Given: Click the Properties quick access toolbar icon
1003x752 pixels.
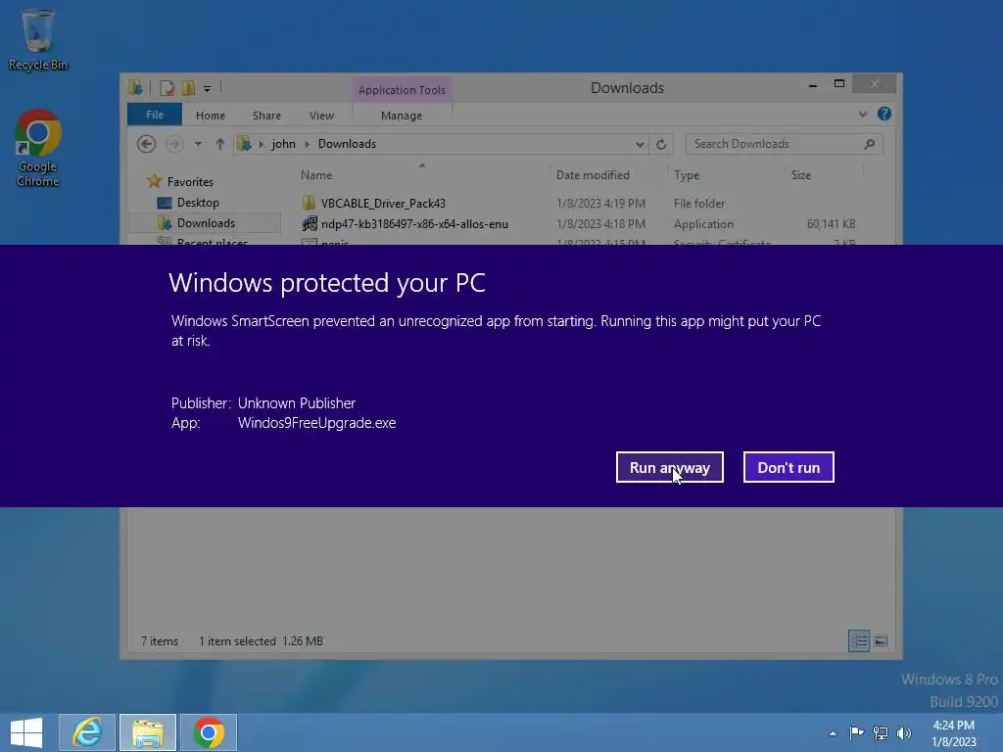Looking at the screenshot, I should (167, 88).
